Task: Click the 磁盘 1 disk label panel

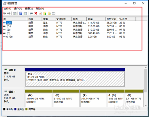Action: (13, 98)
